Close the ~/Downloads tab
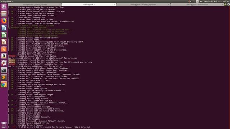230x129 pixels. [222, 5]
